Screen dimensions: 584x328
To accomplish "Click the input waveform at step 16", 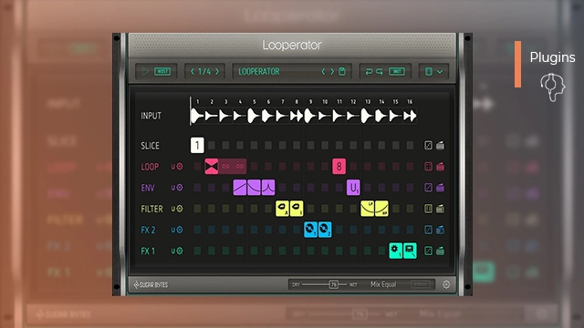I will point(410,116).
